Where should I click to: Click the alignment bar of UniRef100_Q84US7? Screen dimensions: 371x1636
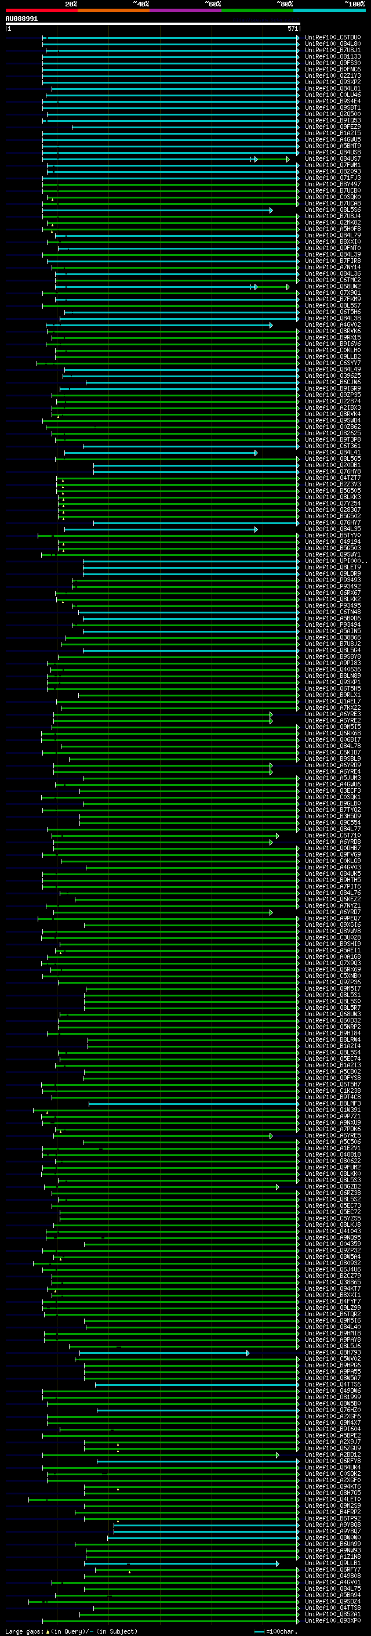(166, 159)
